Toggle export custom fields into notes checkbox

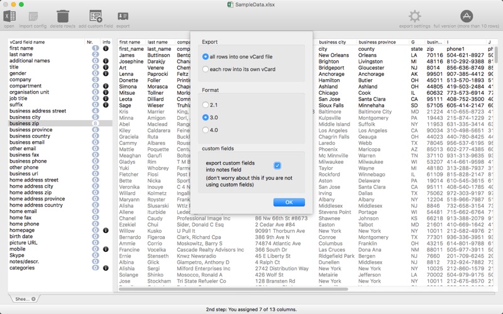277,165
